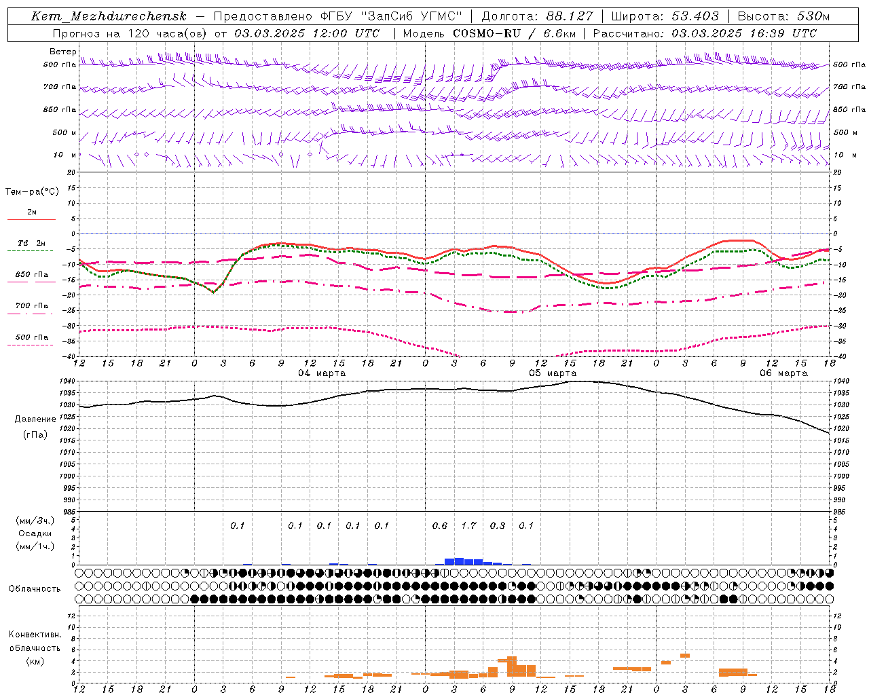
Task: Click the 700 гПа entry in temperature legend
Action: point(32,306)
